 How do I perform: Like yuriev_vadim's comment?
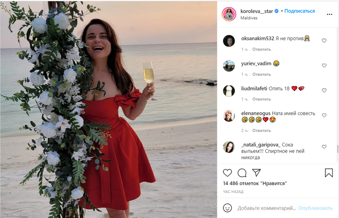point(324,66)
